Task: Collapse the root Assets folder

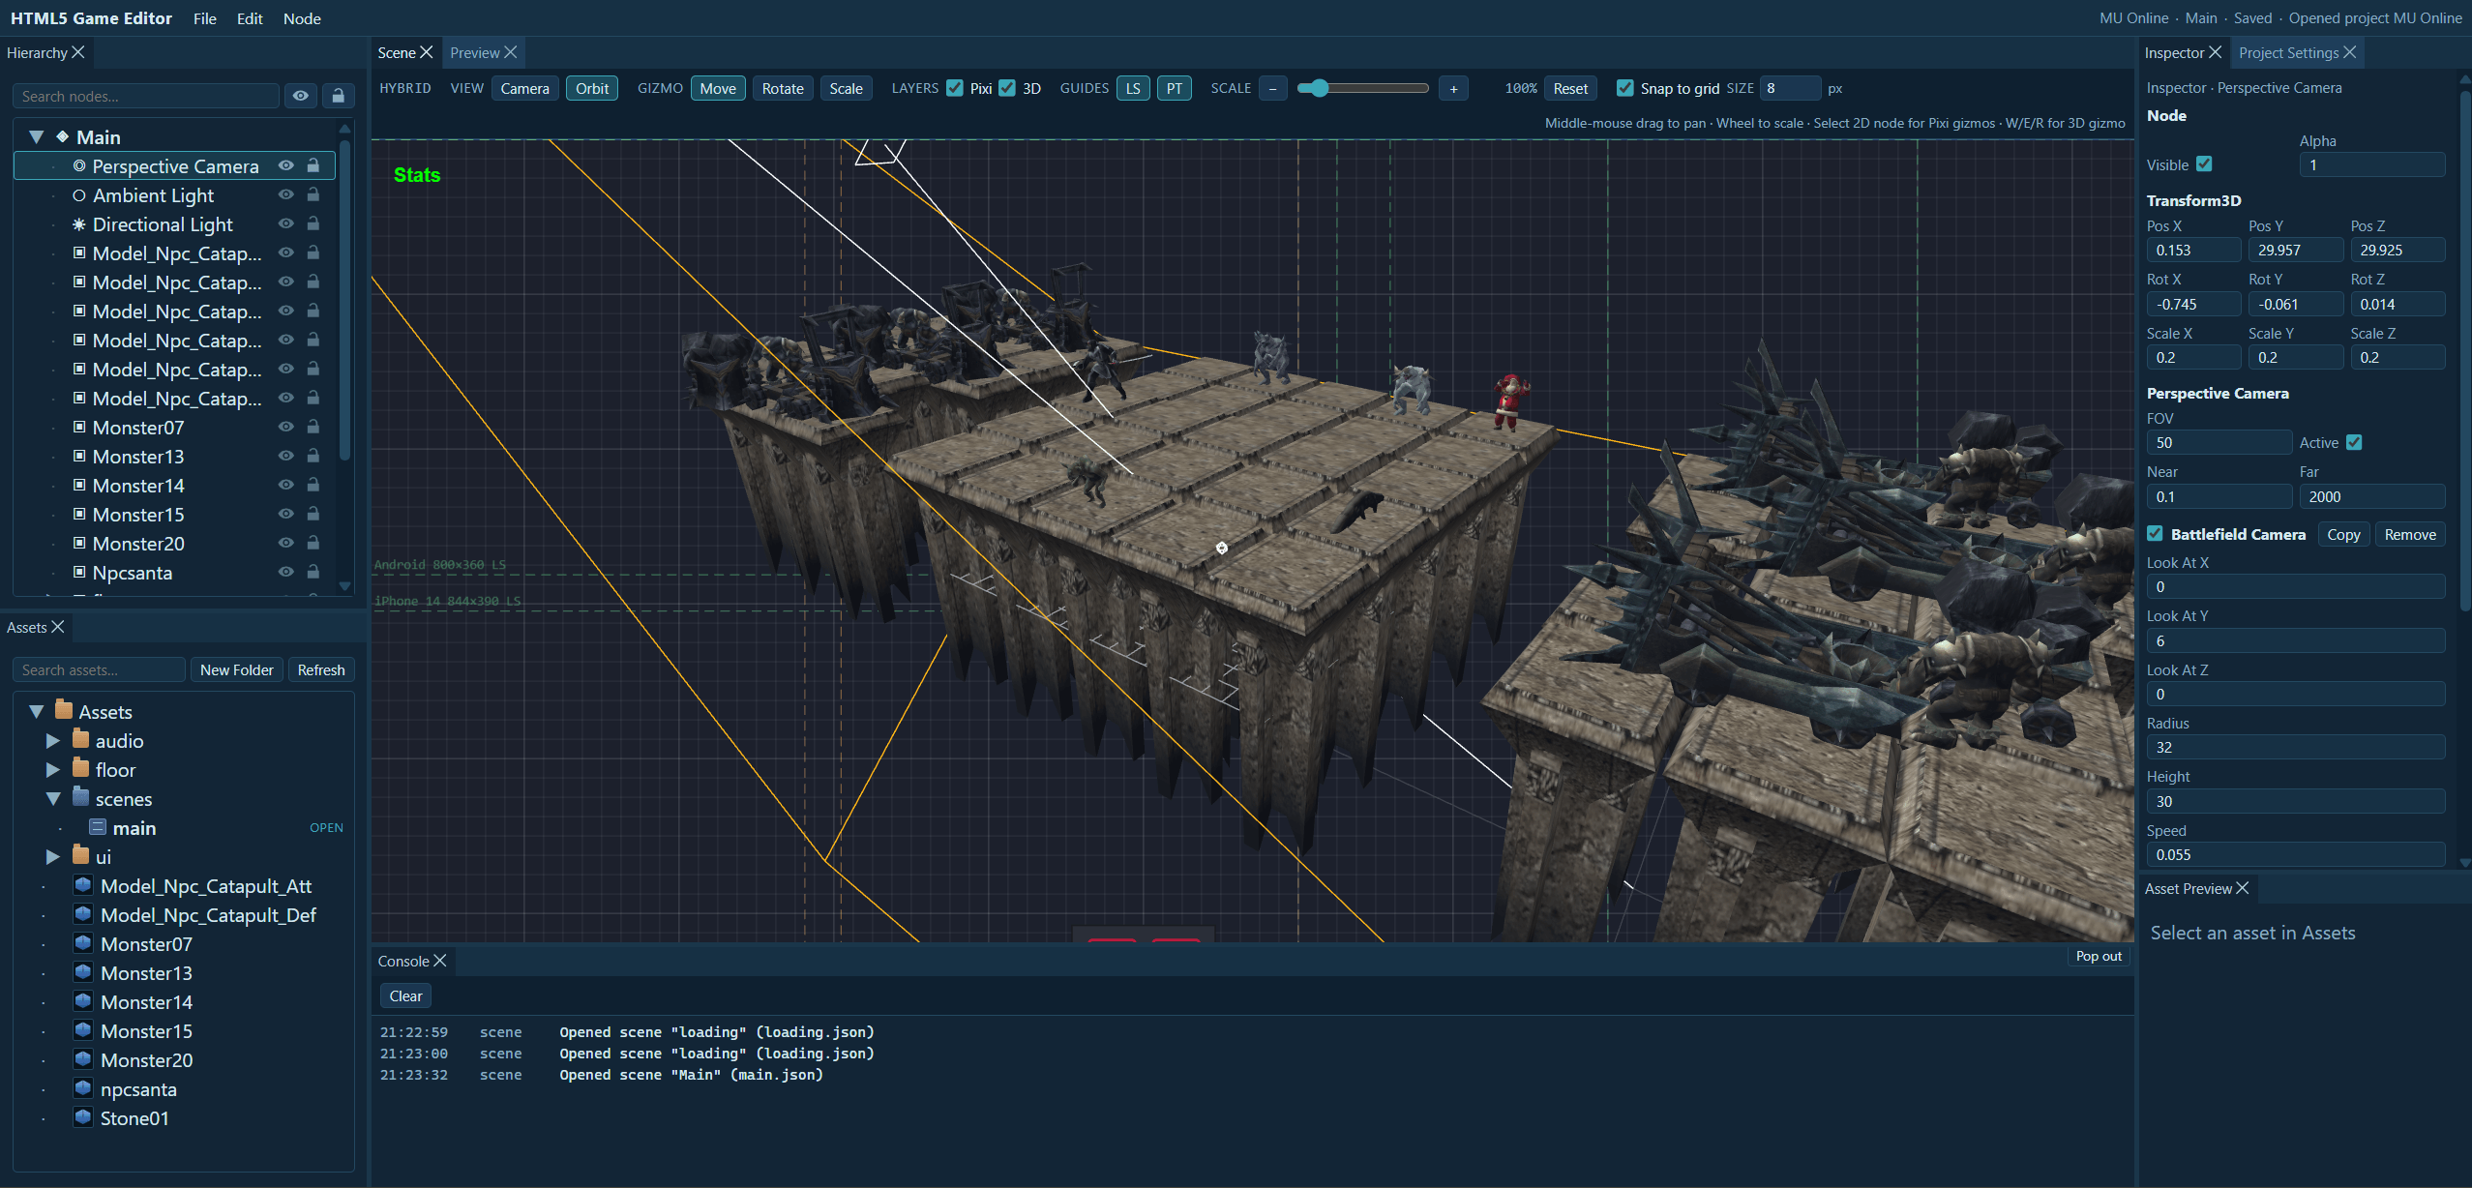Action: pos(37,712)
